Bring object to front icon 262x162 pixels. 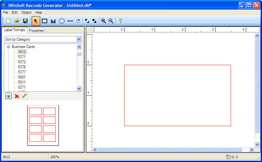pyautogui.click(x=87, y=21)
